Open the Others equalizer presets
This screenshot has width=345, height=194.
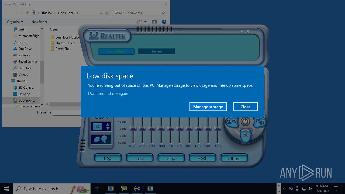click(234, 158)
